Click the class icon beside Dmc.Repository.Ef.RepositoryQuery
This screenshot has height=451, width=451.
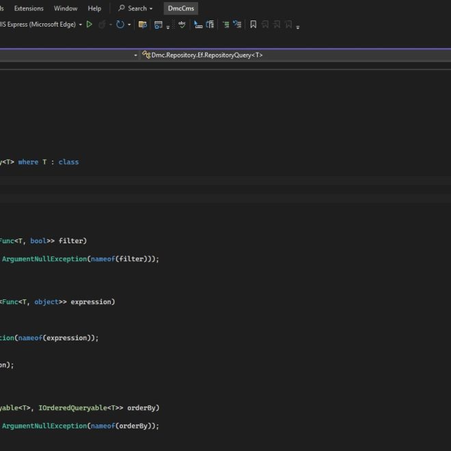(x=146, y=55)
